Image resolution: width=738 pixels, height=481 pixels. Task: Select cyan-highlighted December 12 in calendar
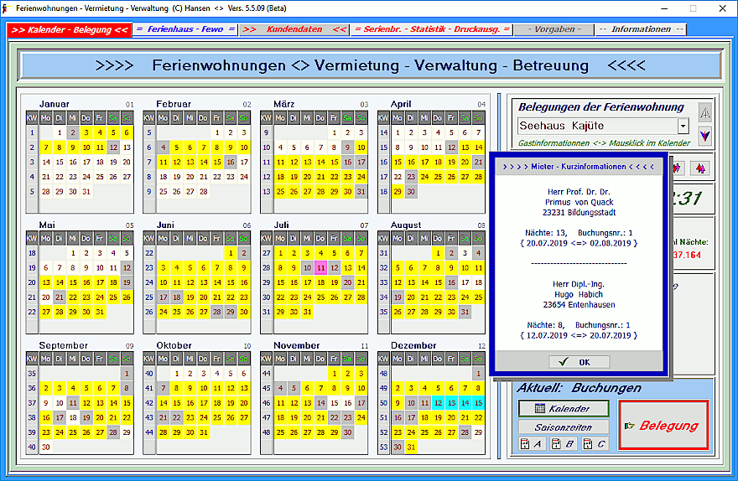(438, 403)
